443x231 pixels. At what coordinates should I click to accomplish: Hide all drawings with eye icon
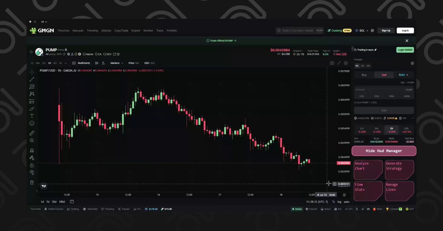click(32, 172)
